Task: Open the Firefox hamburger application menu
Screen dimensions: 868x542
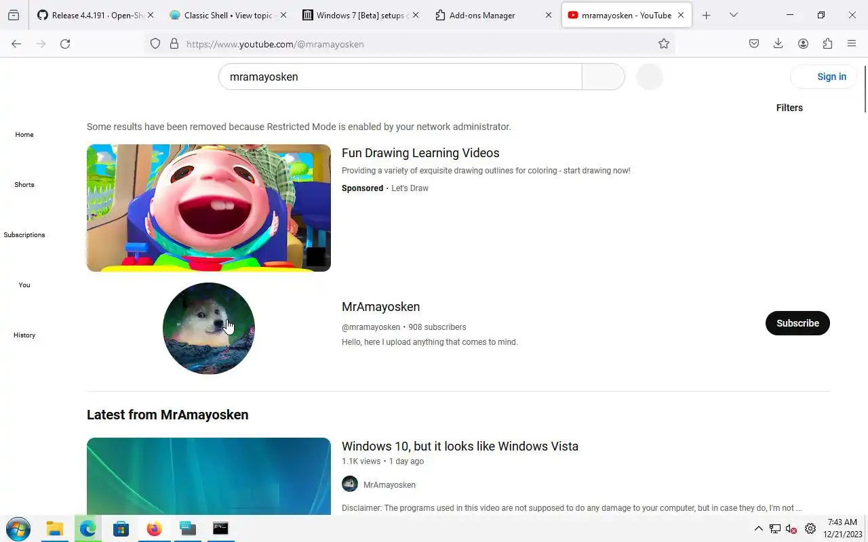Action: (852, 43)
